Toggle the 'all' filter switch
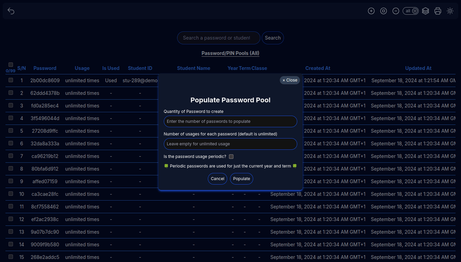461x262 pixels. pyautogui.click(x=411, y=11)
